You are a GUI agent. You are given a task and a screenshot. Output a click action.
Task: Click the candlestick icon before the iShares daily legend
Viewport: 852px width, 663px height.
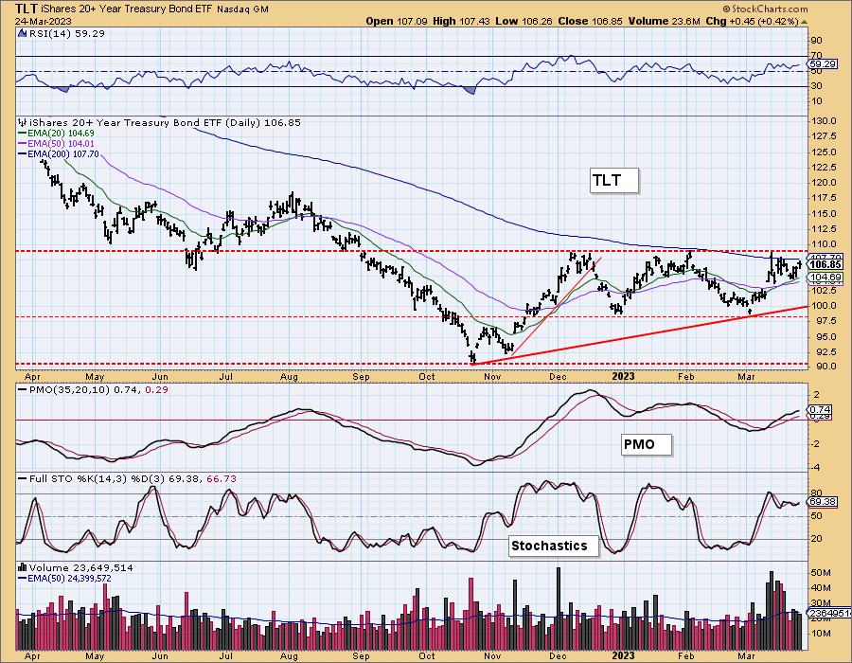click(x=22, y=122)
